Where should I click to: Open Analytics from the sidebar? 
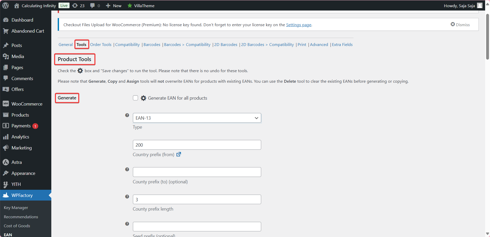[x=20, y=137]
